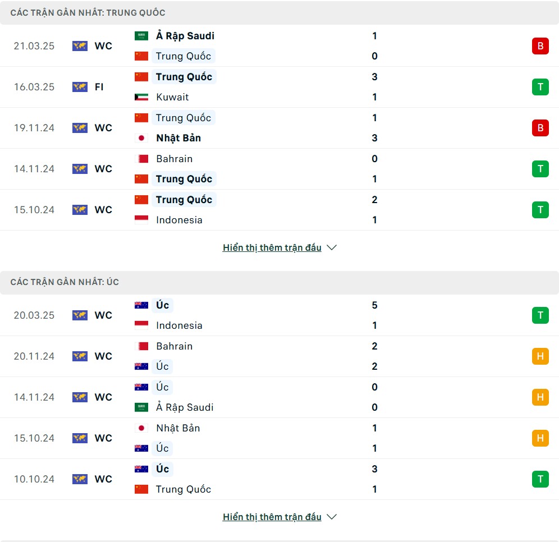Click the orange H badge for 15.10.24 Nhật Bản match

pyautogui.click(x=540, y=438)
